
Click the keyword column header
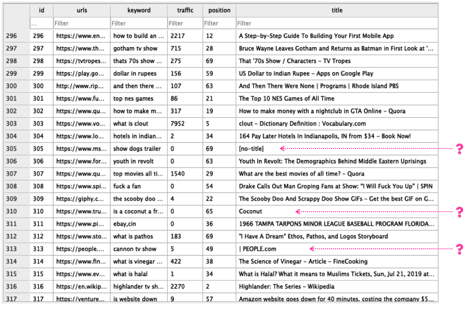click(138, 10)
